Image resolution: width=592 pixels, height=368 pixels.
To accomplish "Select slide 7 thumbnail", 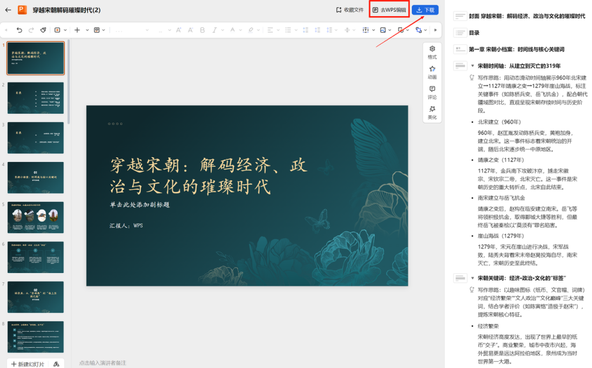I will tap(35, 297).
